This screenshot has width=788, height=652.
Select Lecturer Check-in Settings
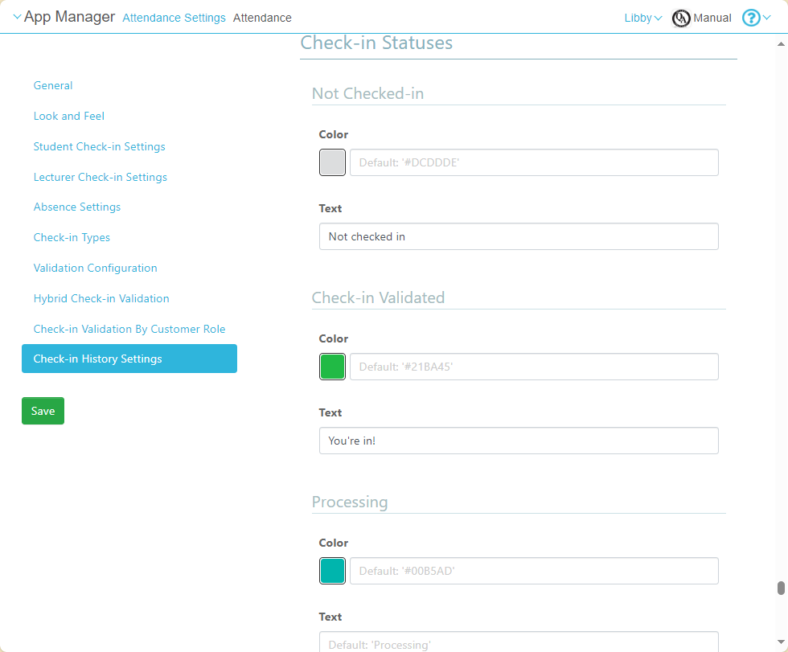tap(100, 178)
